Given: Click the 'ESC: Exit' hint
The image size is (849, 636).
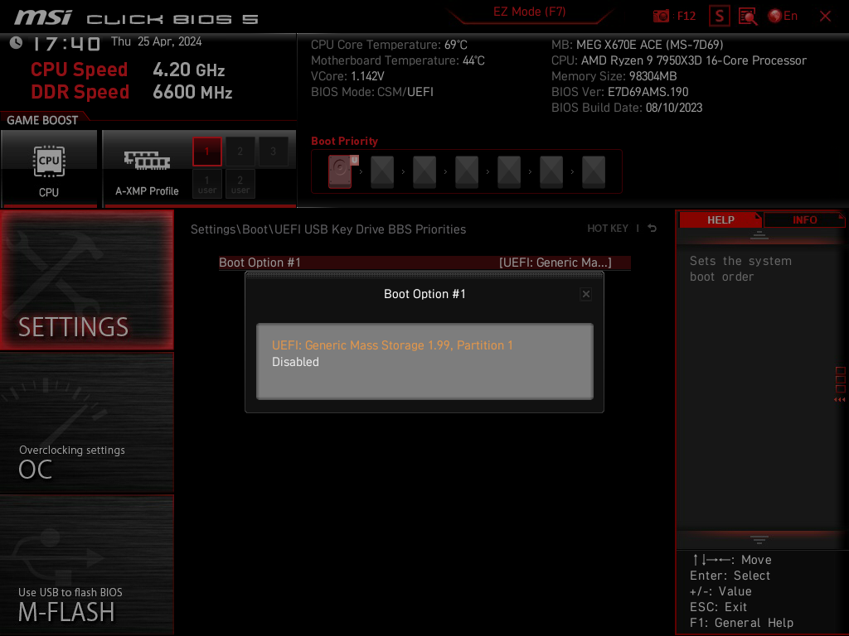Looking at the screenshot, I should (x=718, y=607).
